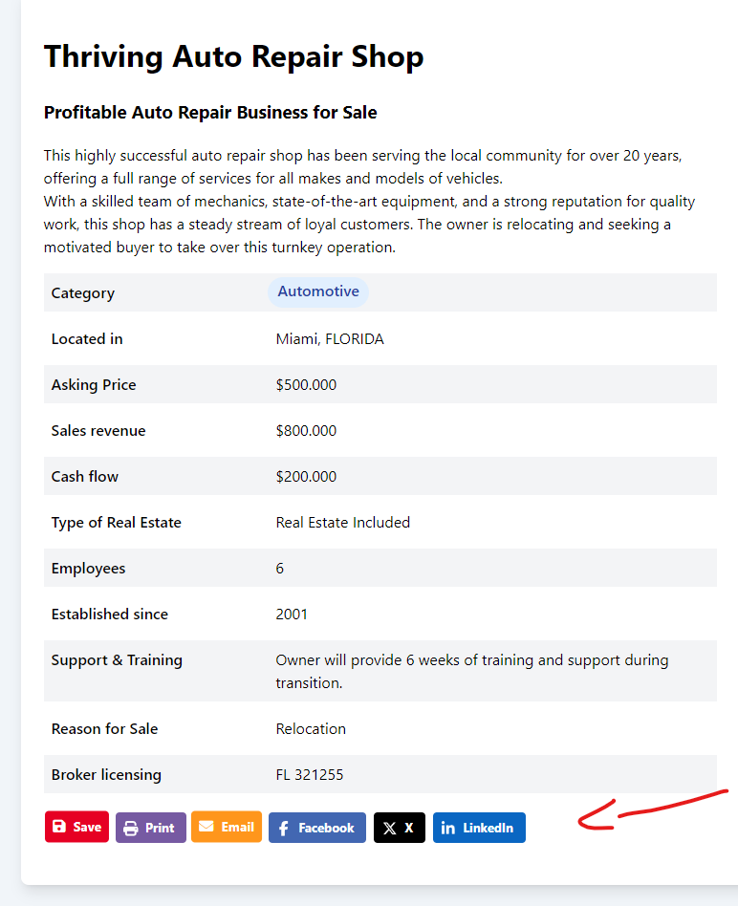Click the $200.000 cash flow value

click(x=306, y=477)
